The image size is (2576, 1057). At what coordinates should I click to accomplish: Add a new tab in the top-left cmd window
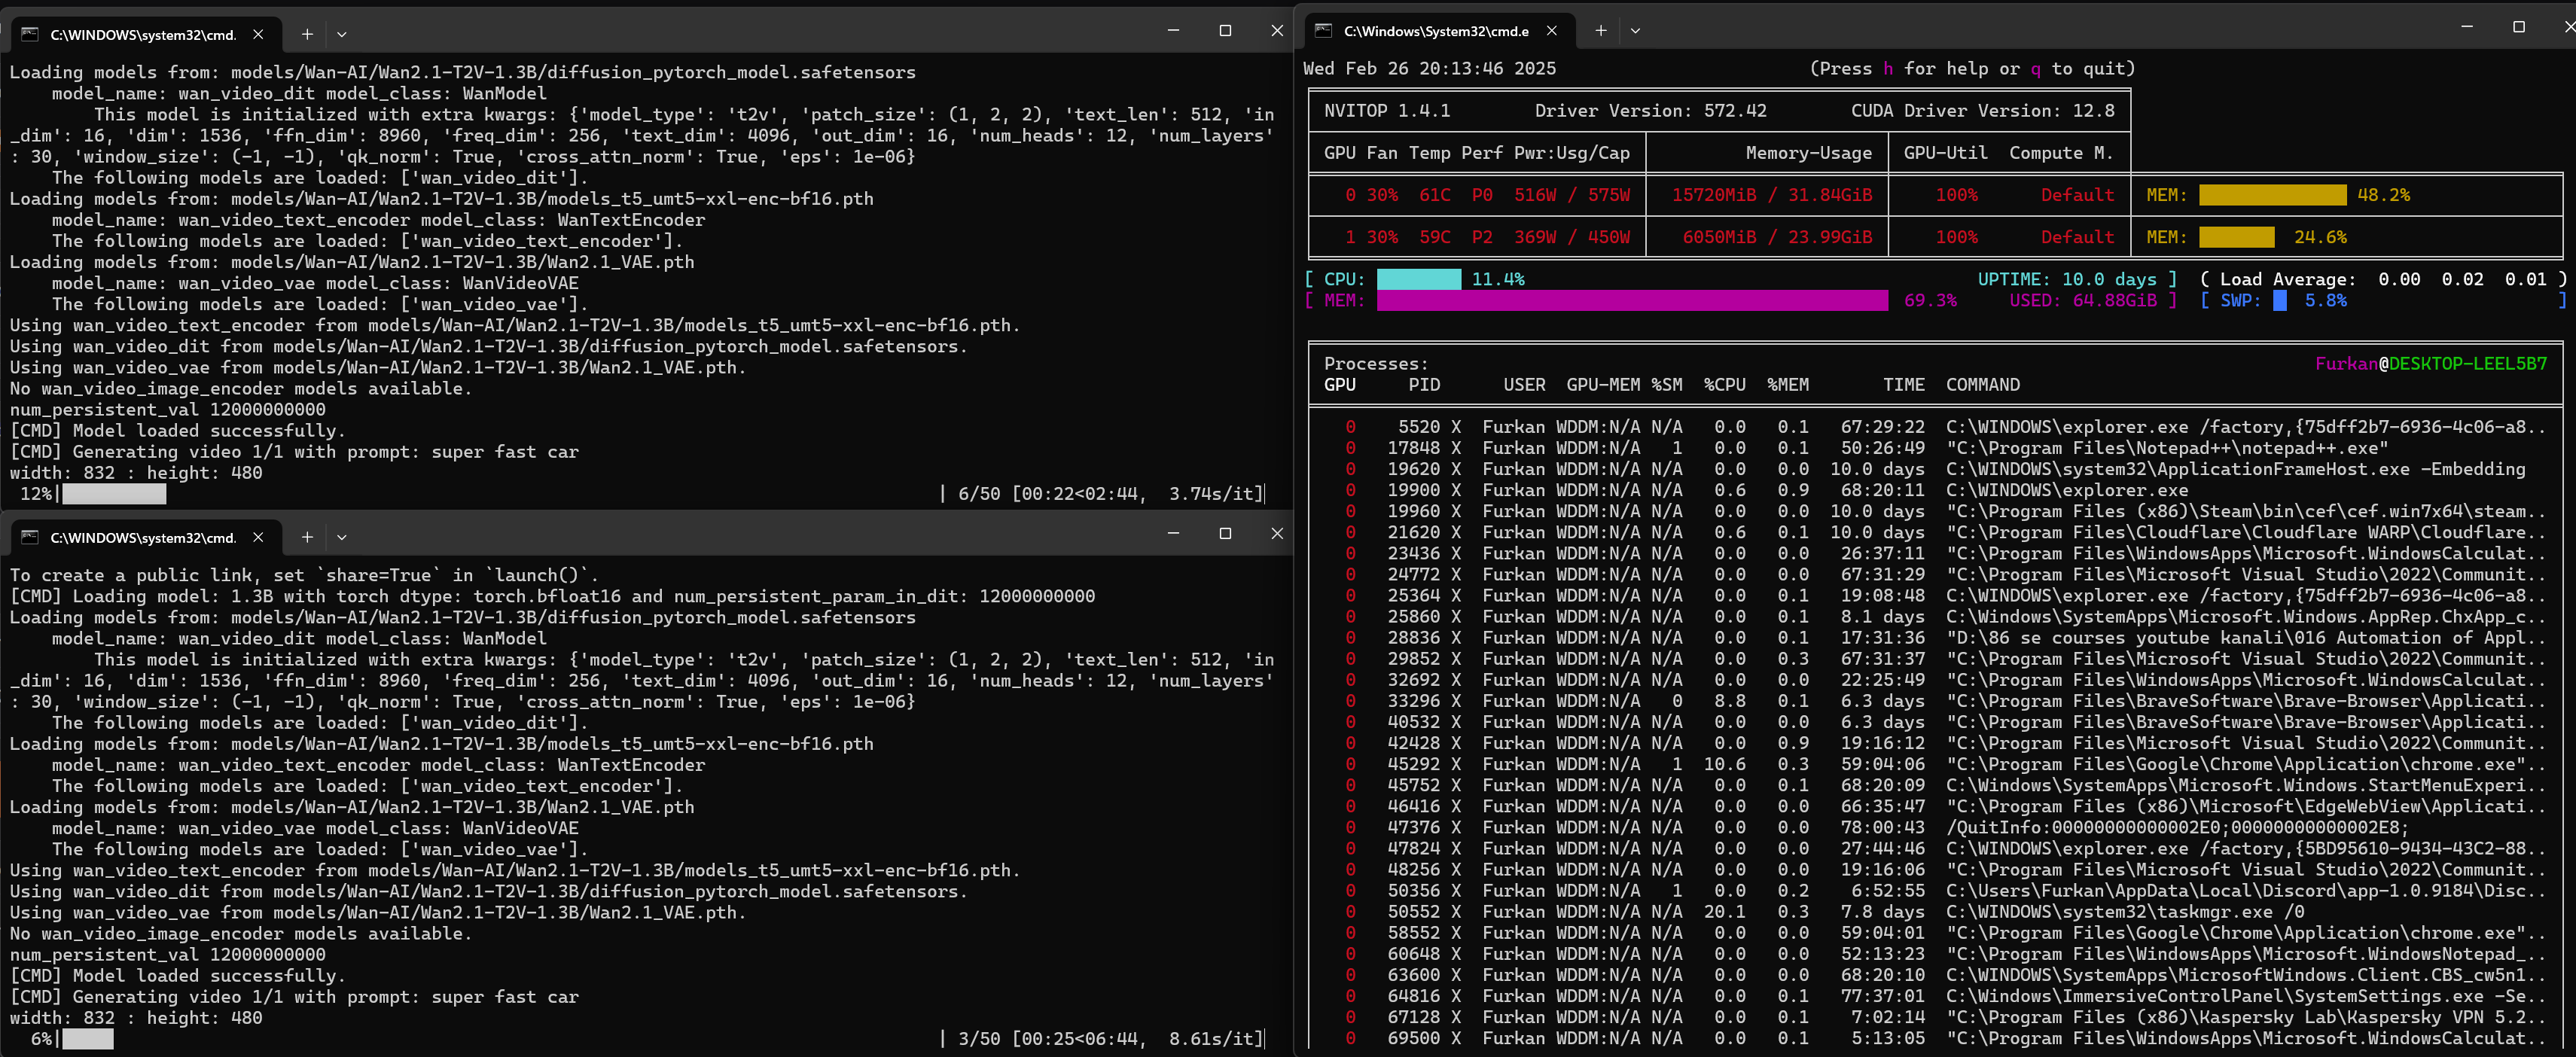307,34
